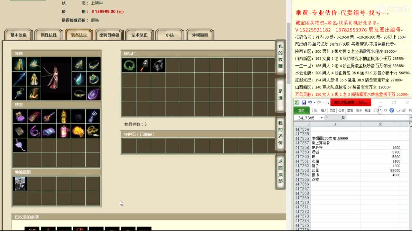Click the Excel formula bar input
Screen dimensions: 412x231
tap(377, 118)
